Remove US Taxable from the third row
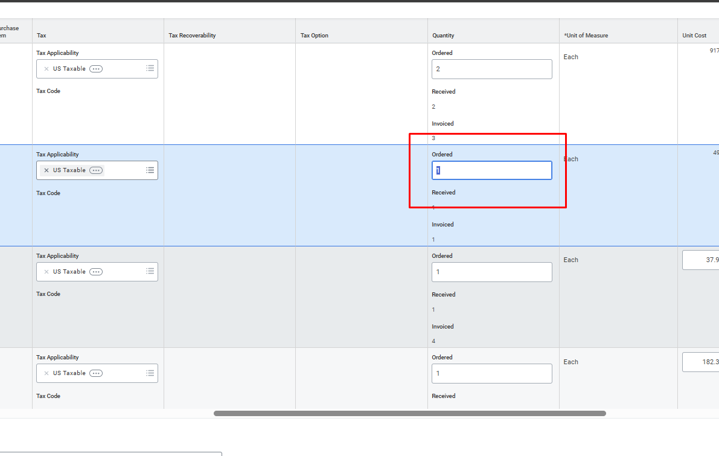 coord(46,272)
